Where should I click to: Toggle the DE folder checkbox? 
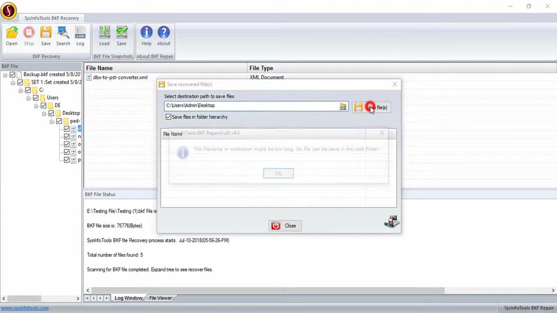(44, 105)
